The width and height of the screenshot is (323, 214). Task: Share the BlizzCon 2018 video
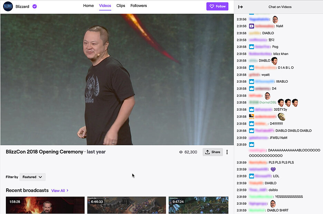pyautogui.click(x=212, y=152)
